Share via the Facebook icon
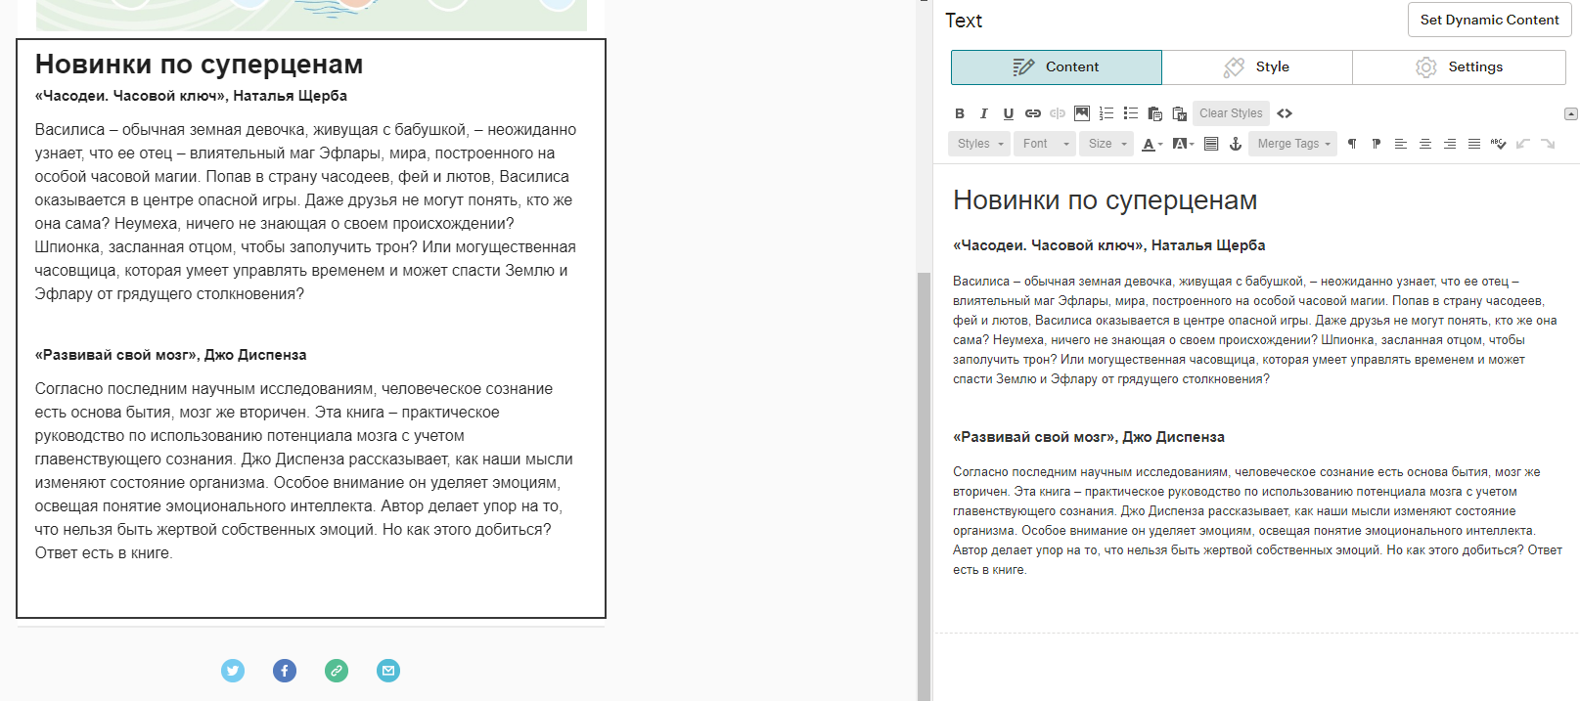The image size is (1580, 701). tap(285, 671)
